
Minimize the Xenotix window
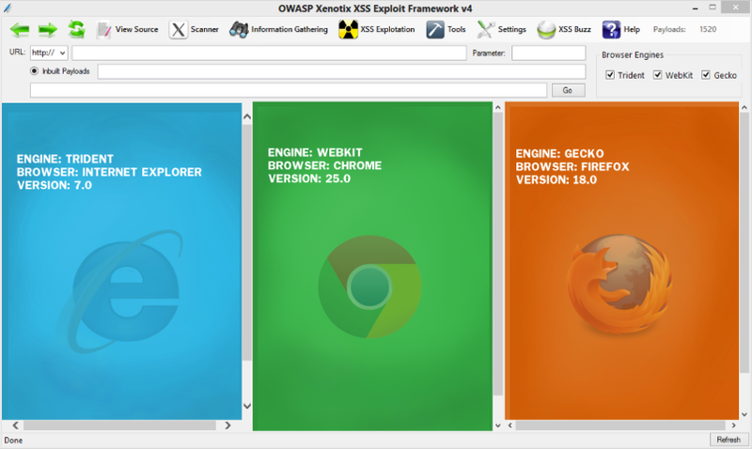tap(695, 8)
